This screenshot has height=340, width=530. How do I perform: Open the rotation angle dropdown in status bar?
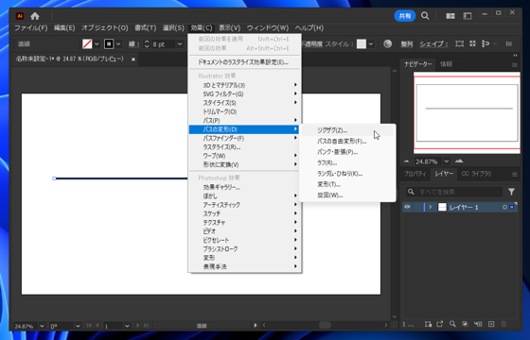click(x=78, y=326)
